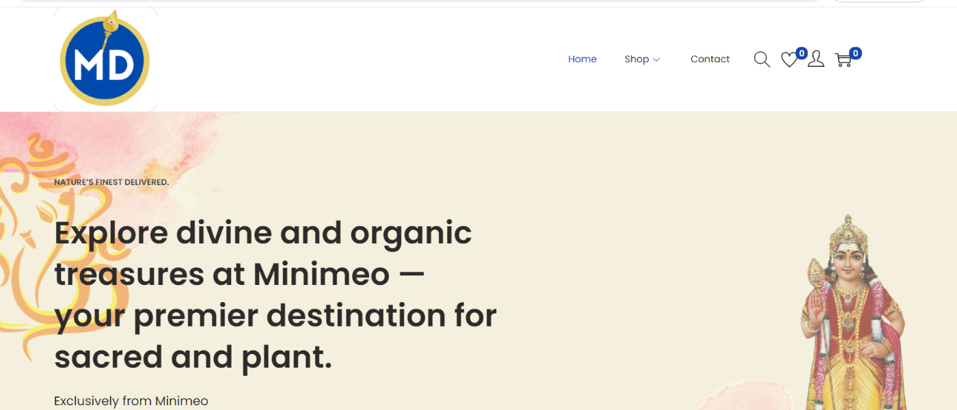
Task: Open the search magnifier icon
Action: [x=761, y=59]
